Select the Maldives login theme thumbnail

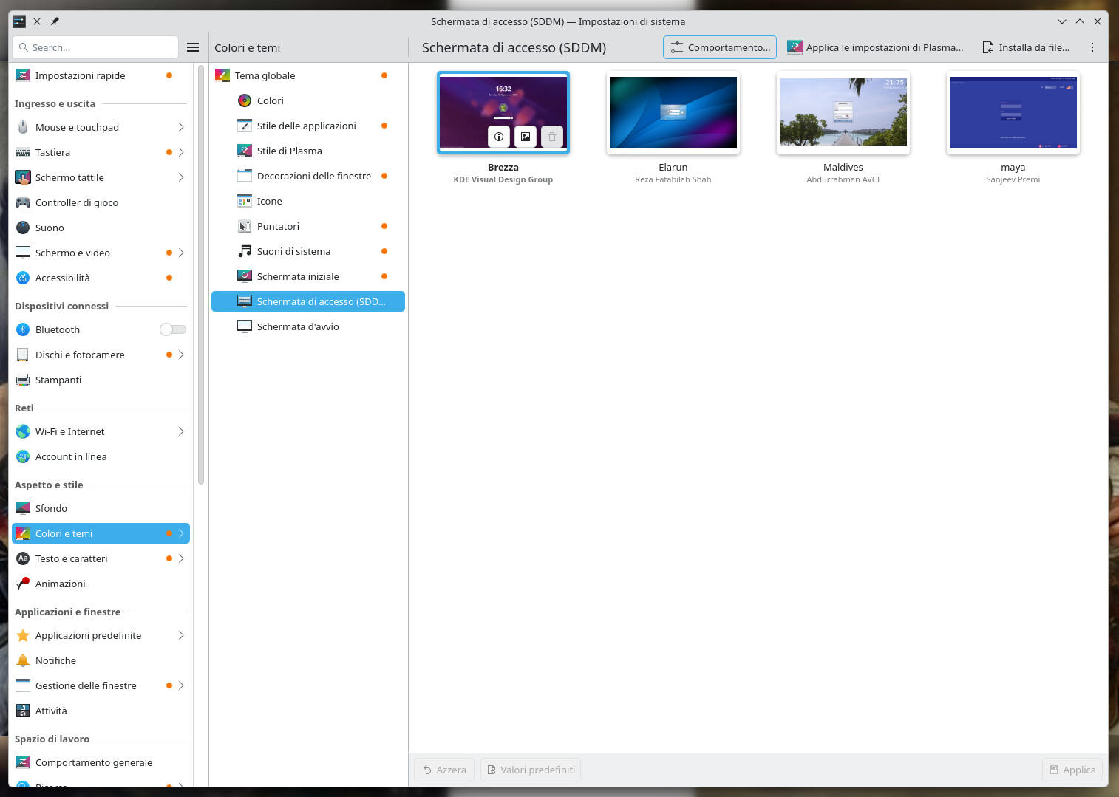[x=843, y=112]
